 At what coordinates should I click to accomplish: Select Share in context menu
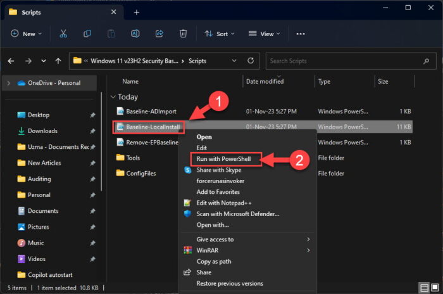pyautogui.click(x=204, y=272)
